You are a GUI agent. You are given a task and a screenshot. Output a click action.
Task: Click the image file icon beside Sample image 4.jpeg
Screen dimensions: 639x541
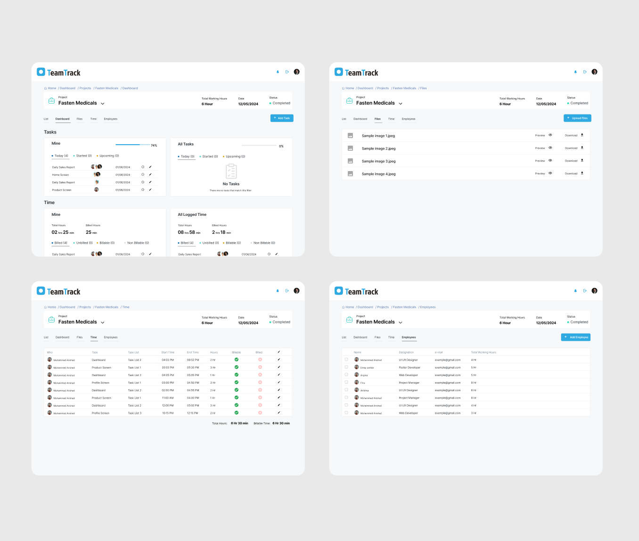coord(350,174)
